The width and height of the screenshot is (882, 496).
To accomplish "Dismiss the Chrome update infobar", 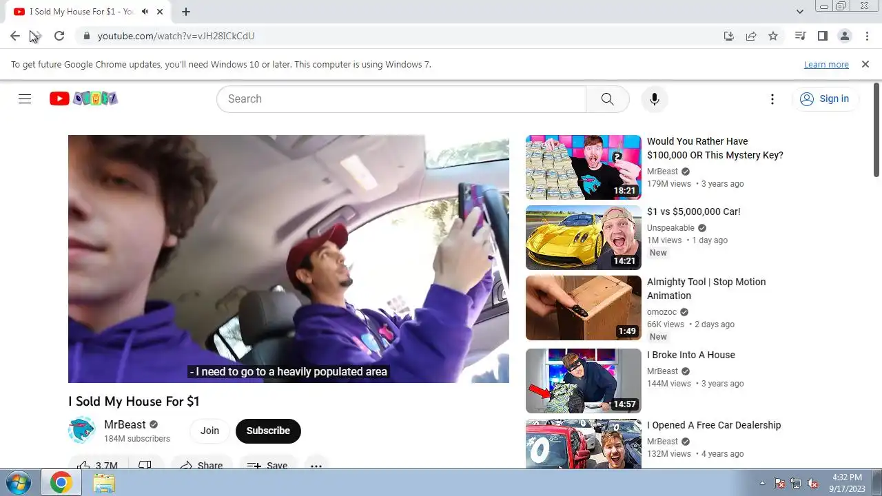I will [x=865, y=64].
